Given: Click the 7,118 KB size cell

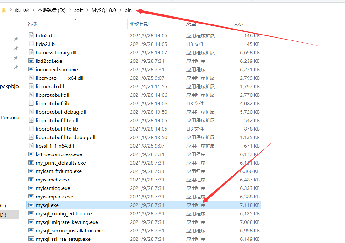Looking at the screenshot, I should pyautogui.click(x=250, y=205).
